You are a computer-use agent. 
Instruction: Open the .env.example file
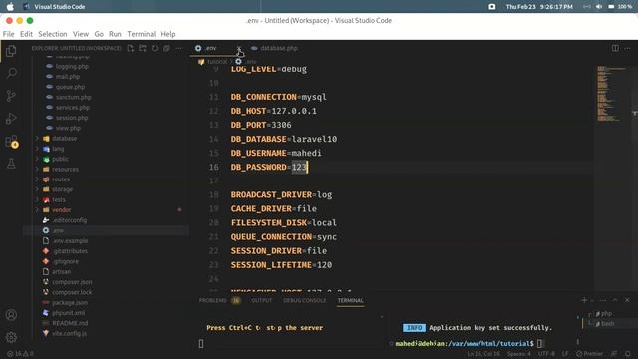click(x=70, y=241)
